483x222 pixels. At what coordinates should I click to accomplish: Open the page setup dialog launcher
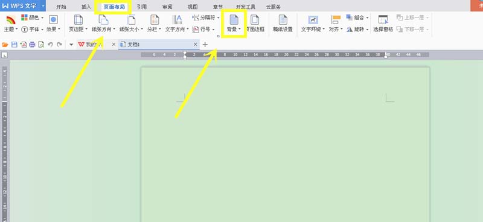[x=219, y=36]
